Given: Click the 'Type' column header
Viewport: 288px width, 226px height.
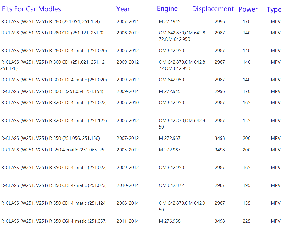Looking at the screenshot, I should pyautogui.click(x=274, y=10).
